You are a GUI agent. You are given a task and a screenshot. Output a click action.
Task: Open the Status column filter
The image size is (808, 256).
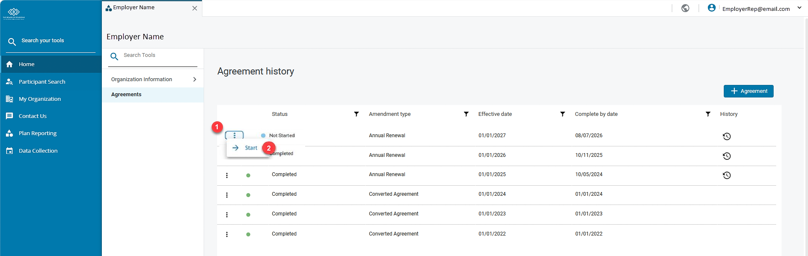click(x=356, y=114)
